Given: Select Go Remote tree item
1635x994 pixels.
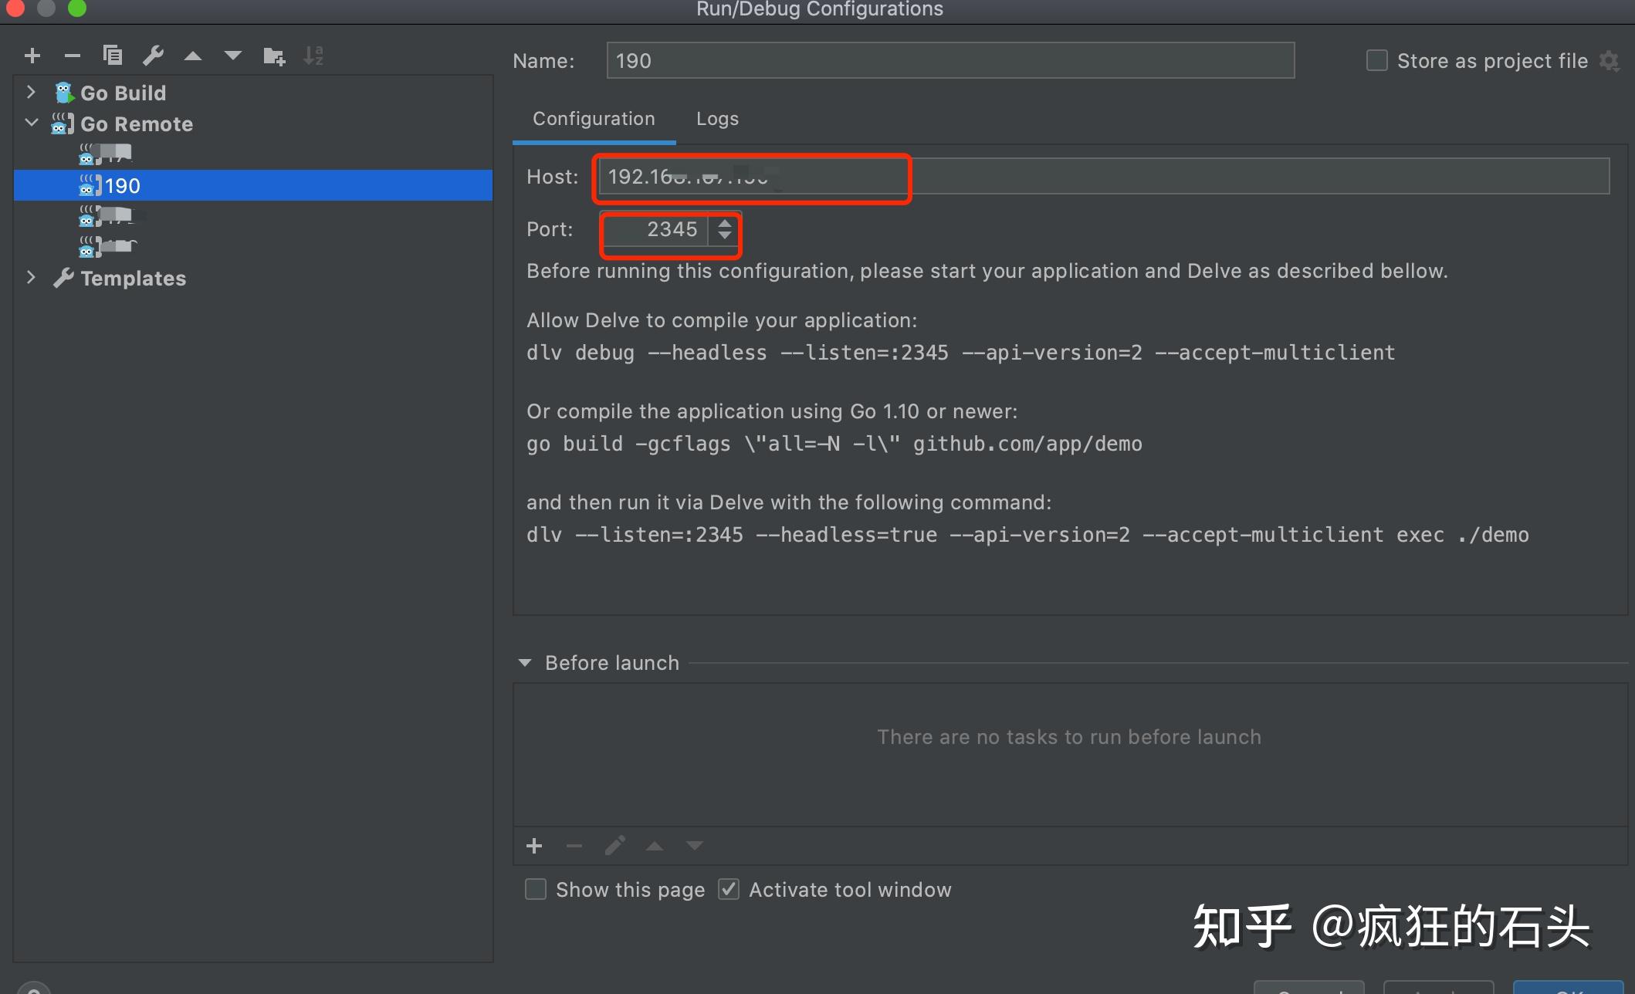Looking at the screenshot, I should tap(253, 123).
